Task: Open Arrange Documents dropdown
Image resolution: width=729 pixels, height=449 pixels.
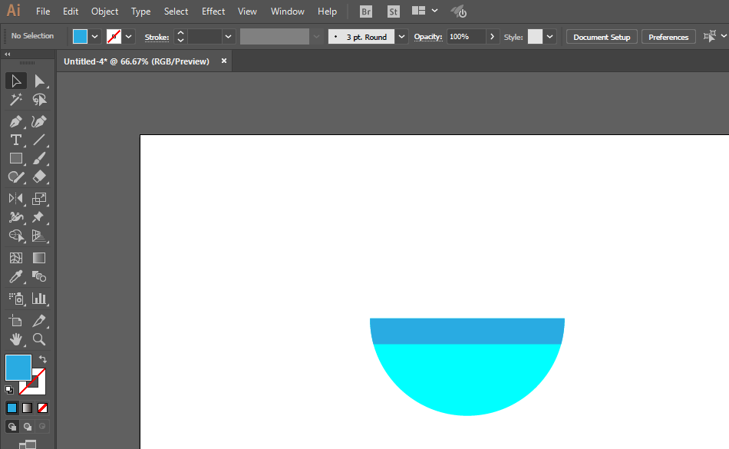Action: pyautogui.click(x=425, y=11)
